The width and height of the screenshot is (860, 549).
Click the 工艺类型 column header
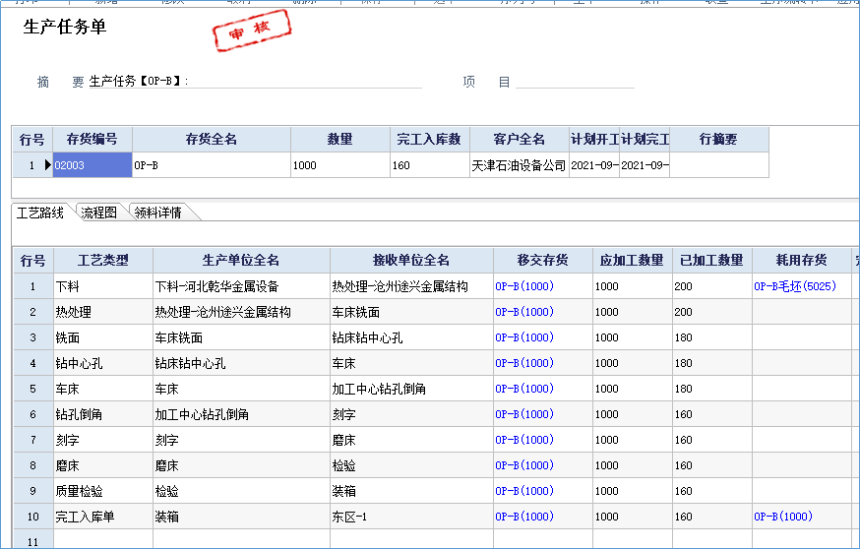pos(102,261)
